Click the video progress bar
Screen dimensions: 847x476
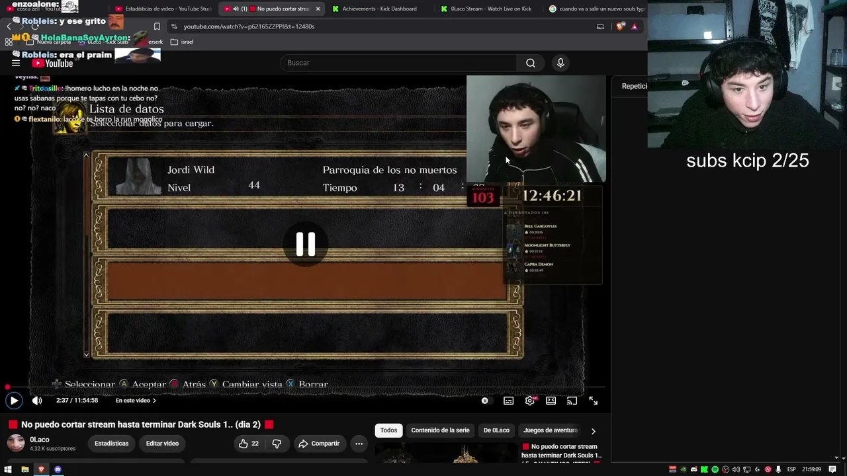point(305,387)
